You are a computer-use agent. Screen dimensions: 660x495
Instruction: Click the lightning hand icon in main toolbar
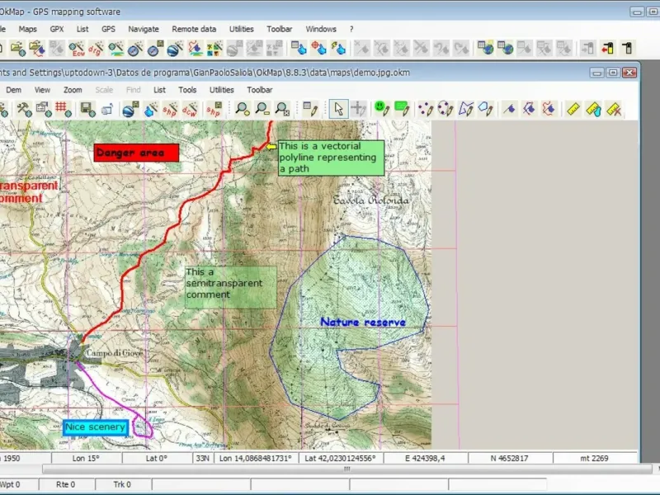click(338, 49)
